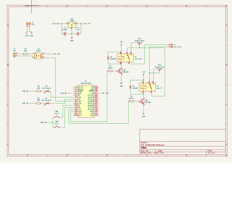
Task: Click the '1N4007' label next to D1
Action: 113,59
